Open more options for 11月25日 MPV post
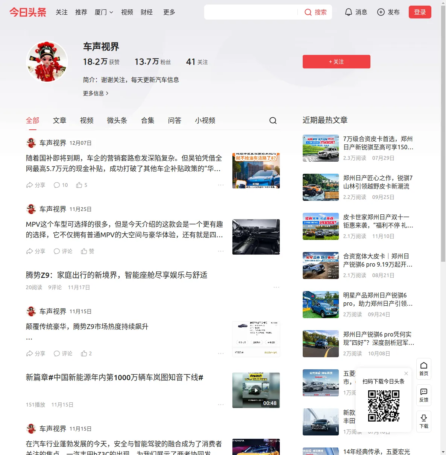Image resolution: width=446 pixels, height=455 pixels. (x=221, y=251)
